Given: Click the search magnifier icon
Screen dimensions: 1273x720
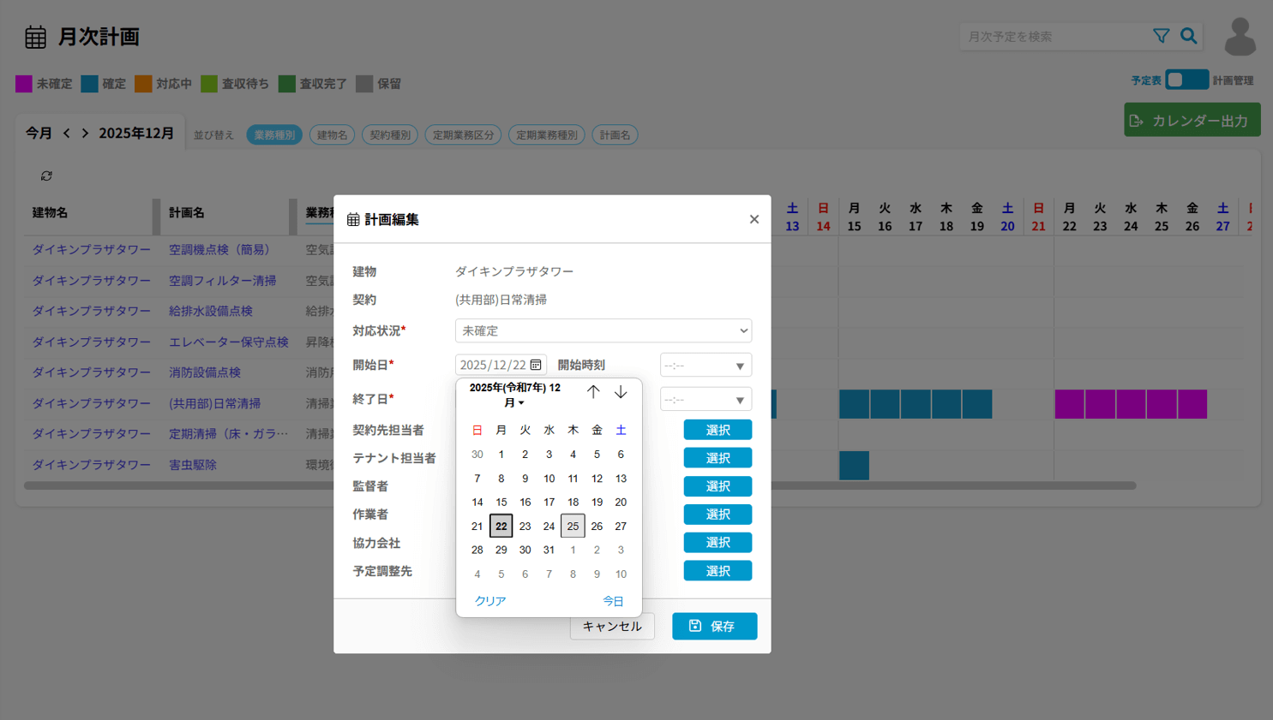Looking at the screenshot, I should [1188, 36].
